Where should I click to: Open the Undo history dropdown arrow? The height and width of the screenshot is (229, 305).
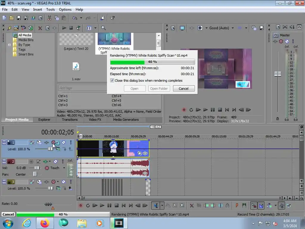[81, 18]
